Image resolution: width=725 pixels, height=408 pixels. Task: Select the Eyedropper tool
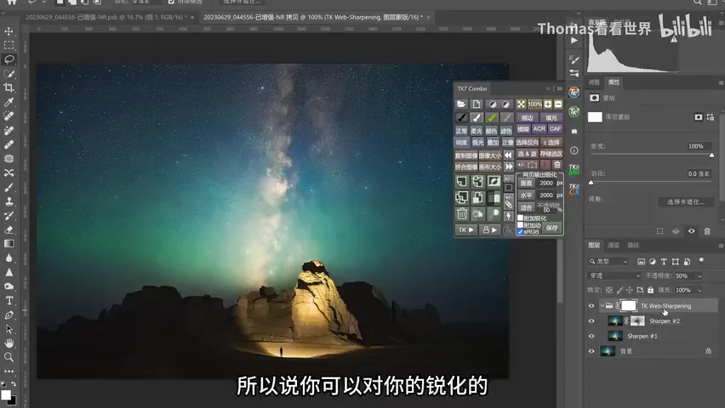tap(9, 102)
